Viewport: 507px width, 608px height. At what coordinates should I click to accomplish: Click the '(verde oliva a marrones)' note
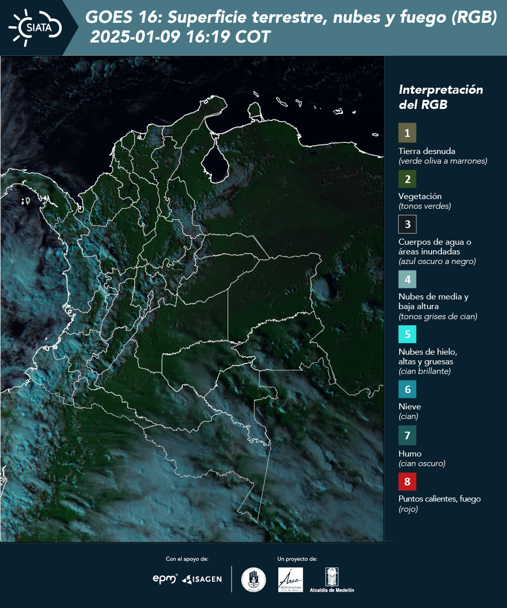point(443,161)
